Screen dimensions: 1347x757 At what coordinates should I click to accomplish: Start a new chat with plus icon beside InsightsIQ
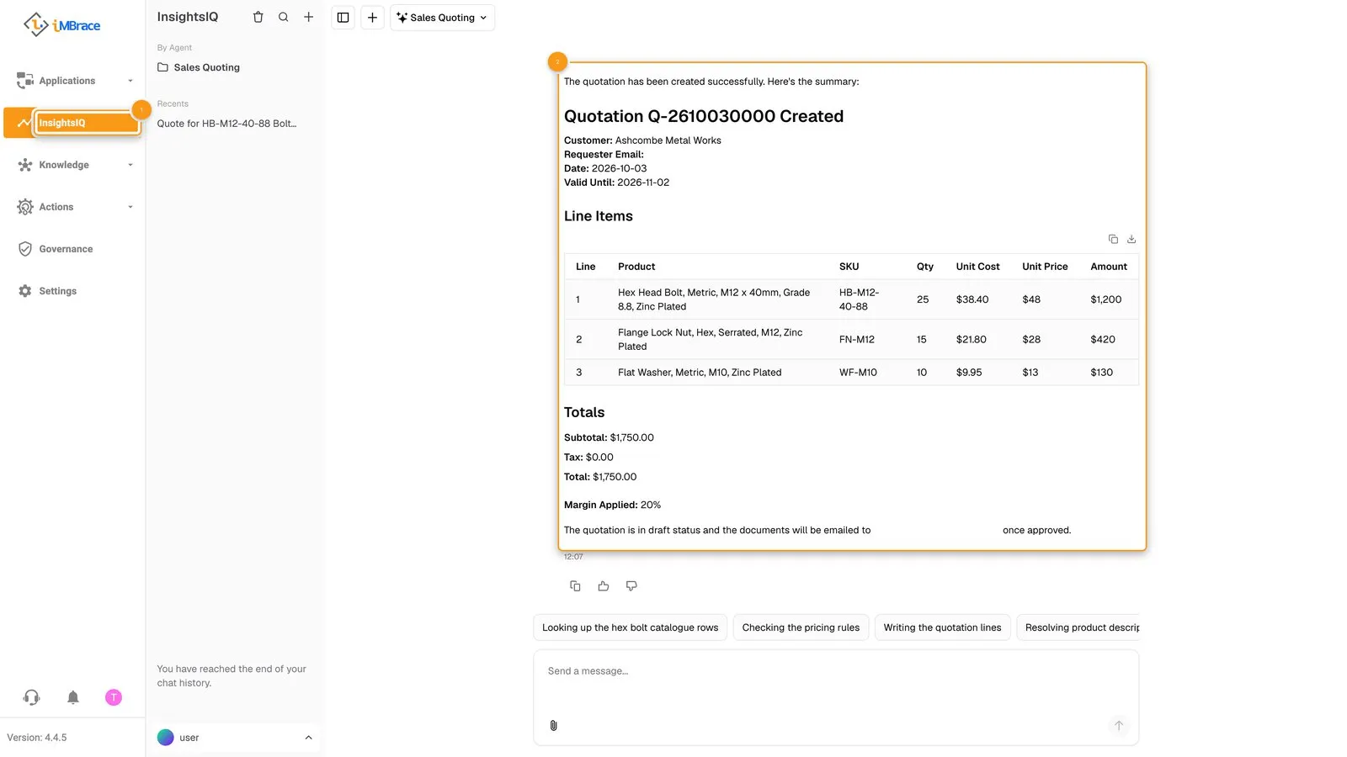[x=309, y=17]
